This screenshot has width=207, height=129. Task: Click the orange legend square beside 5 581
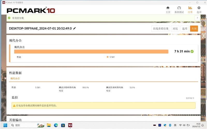click(108, 57)
